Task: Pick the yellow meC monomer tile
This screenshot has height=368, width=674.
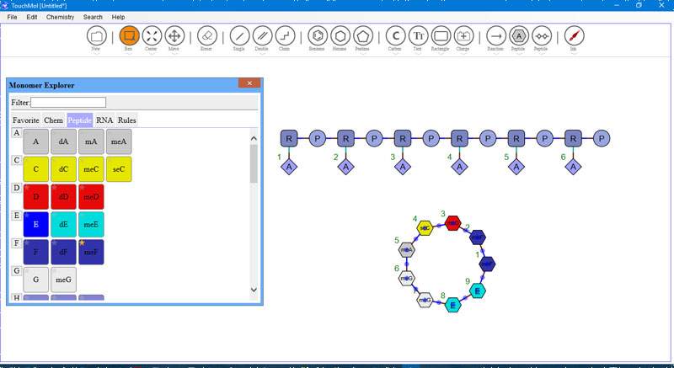Action: (x=91, y=169)
